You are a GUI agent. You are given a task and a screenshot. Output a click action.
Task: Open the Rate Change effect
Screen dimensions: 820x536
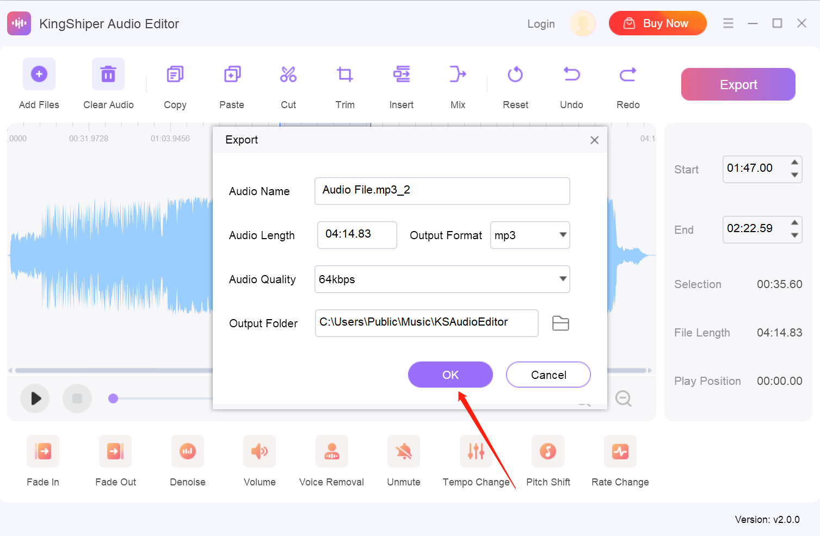620,451
